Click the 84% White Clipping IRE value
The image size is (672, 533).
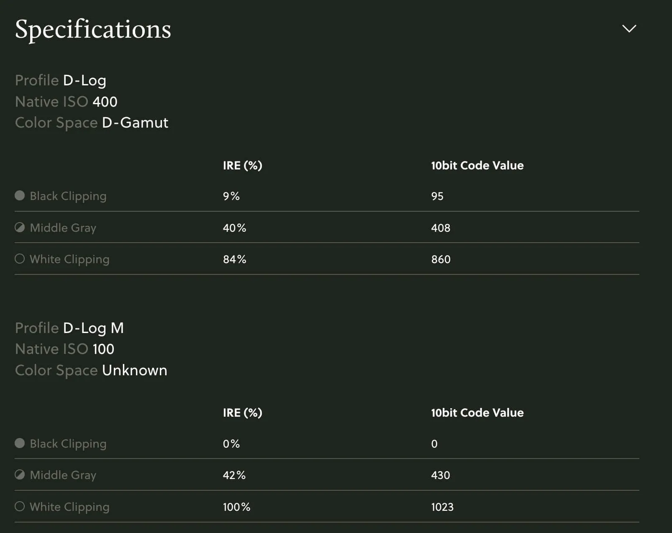[234, 259]
